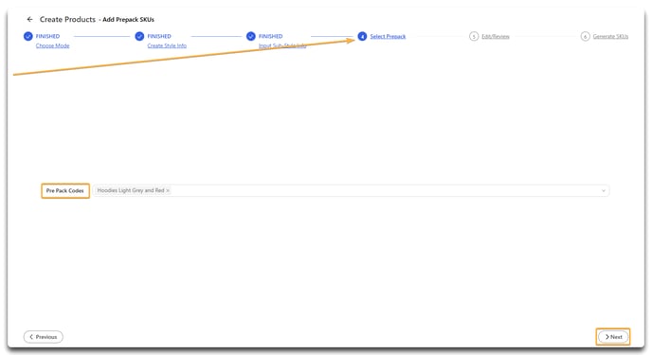
Task: Click the Next button
Action: [613, 337]
